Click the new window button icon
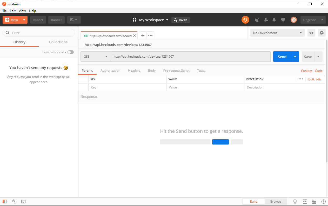 pyautogui.click(x=74, y=20)
